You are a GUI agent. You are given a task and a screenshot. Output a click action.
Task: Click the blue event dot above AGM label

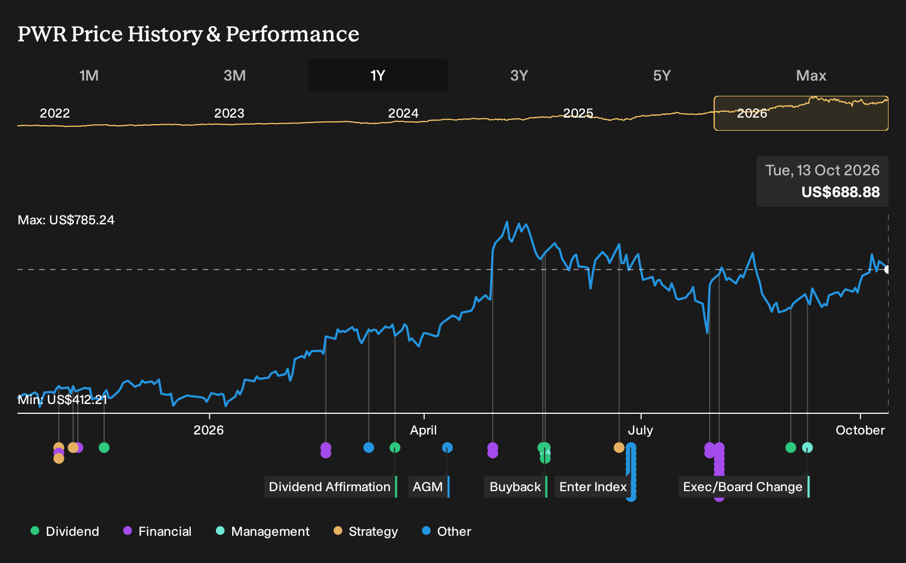point(447,448)
